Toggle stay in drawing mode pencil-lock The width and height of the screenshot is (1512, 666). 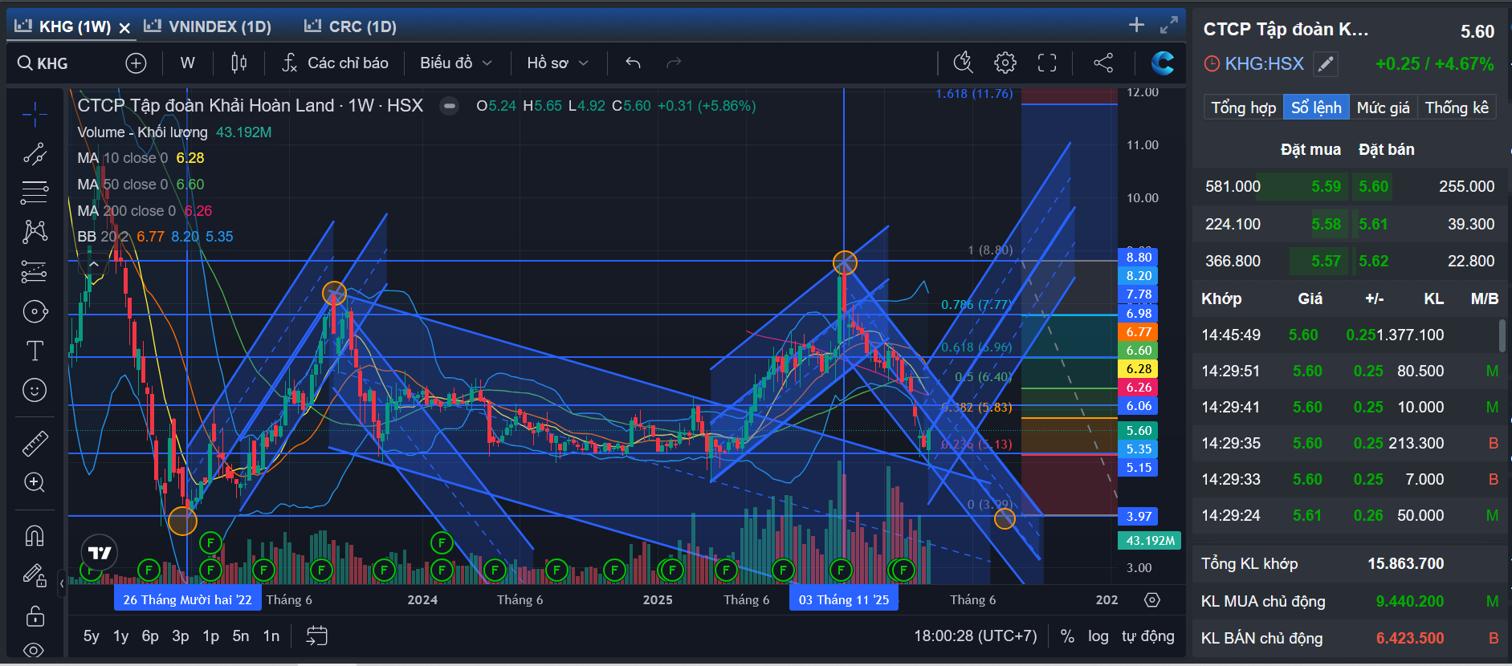35,575
